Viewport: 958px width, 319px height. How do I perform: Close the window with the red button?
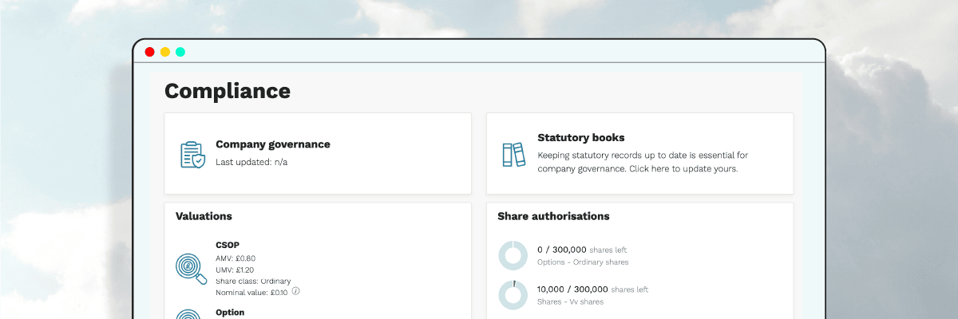(149, 52)
